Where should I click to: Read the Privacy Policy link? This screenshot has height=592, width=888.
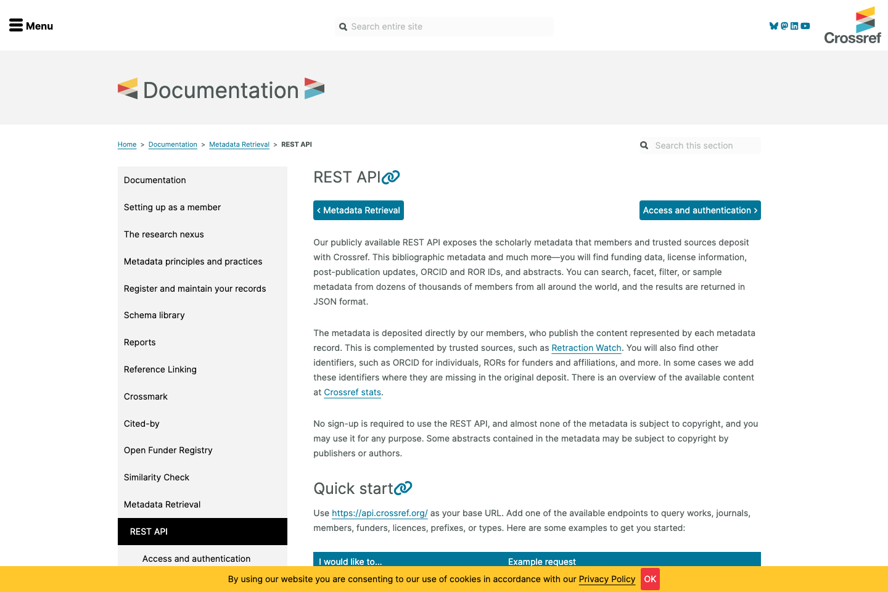pyautogui.click(x=607, y=579)
